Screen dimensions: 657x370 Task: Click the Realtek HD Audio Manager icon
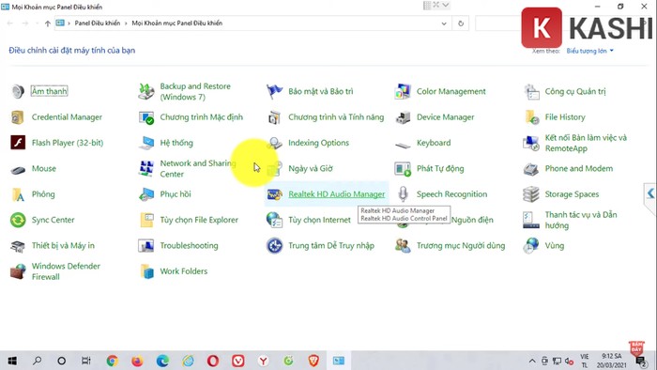coord(274,194)
